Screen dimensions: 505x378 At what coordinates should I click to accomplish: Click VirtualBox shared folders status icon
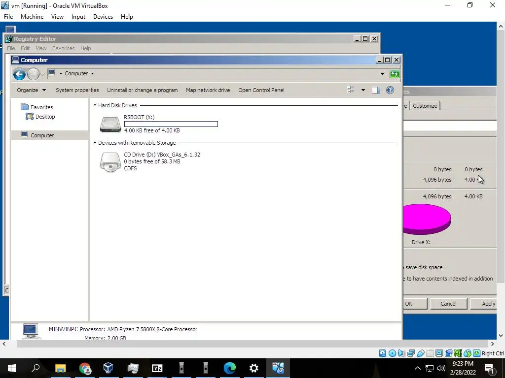[x=430, y=353]
